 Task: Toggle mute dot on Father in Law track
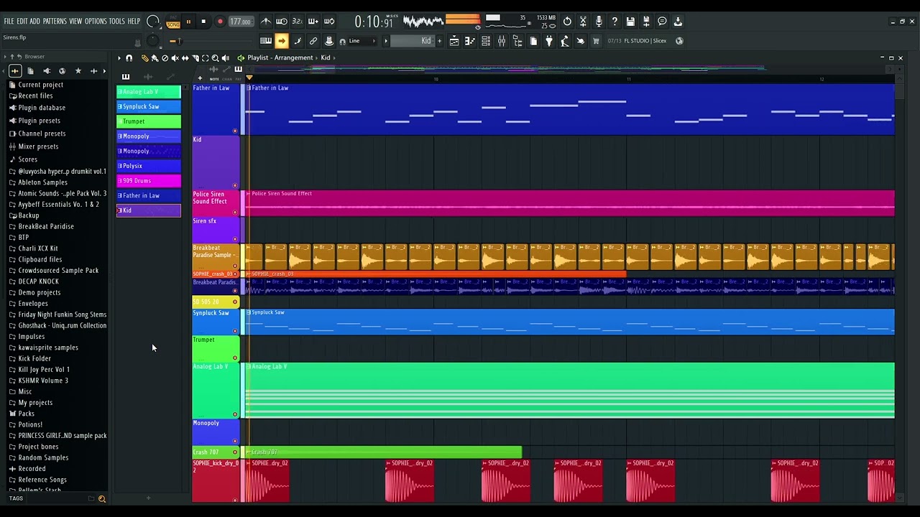coord(234,131)
